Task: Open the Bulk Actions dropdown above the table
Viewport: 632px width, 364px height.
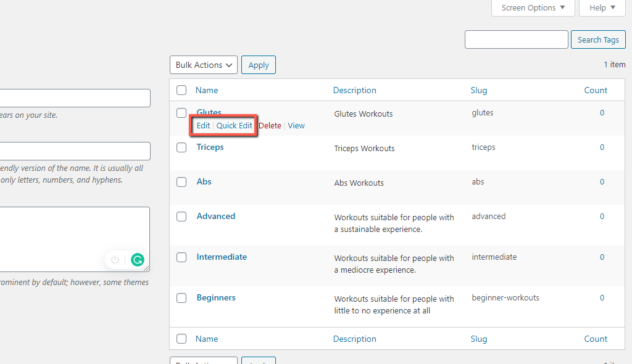Action: click(x=204, y=65)
